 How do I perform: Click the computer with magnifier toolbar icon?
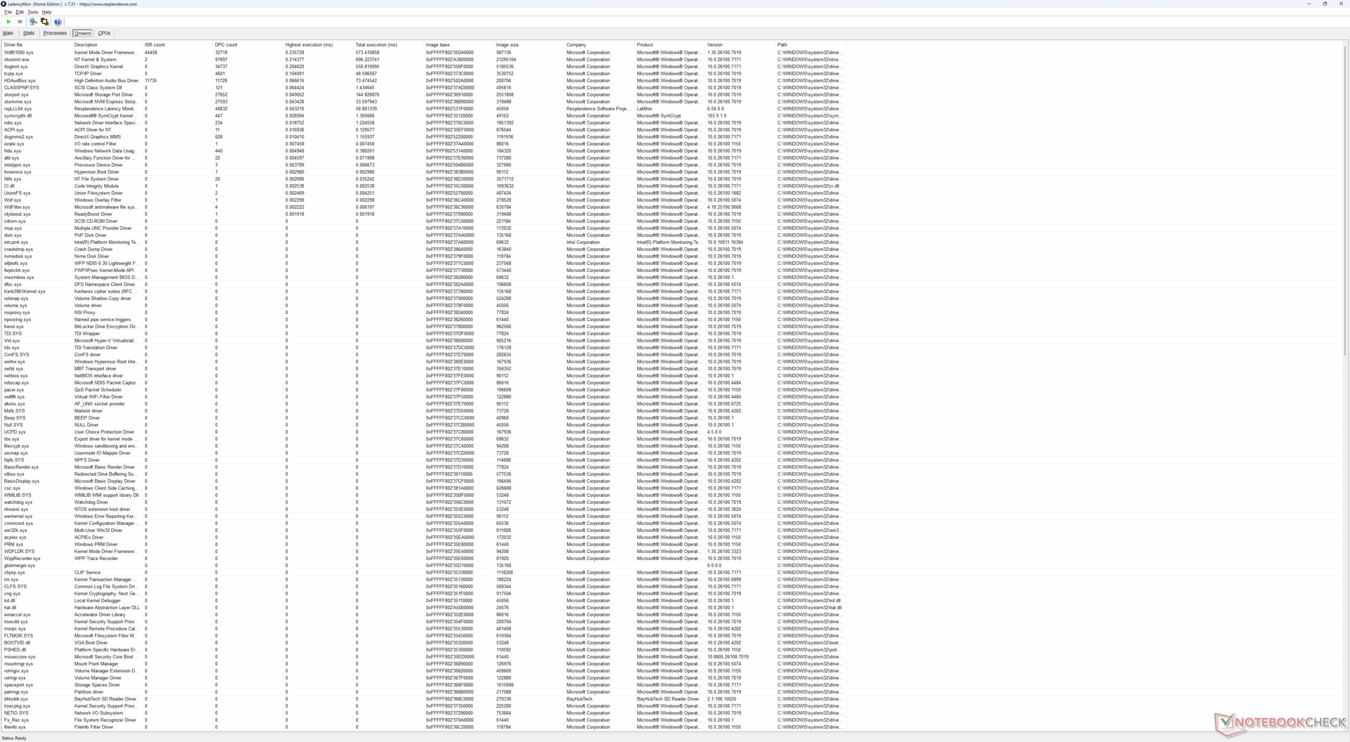click(x=33, y=22)
